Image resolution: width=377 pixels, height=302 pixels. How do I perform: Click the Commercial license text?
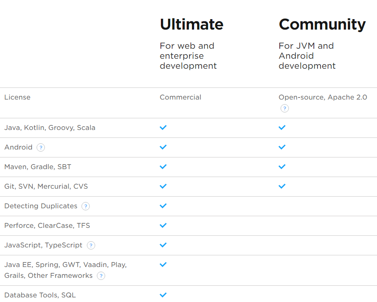coord(180,97)
